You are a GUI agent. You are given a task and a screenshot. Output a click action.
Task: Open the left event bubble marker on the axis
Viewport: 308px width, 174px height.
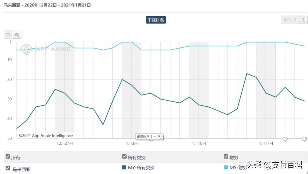(x=285, y=139)
